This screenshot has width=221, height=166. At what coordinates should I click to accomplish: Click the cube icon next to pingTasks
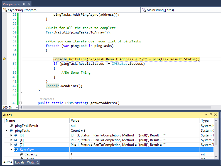(11, 130)
